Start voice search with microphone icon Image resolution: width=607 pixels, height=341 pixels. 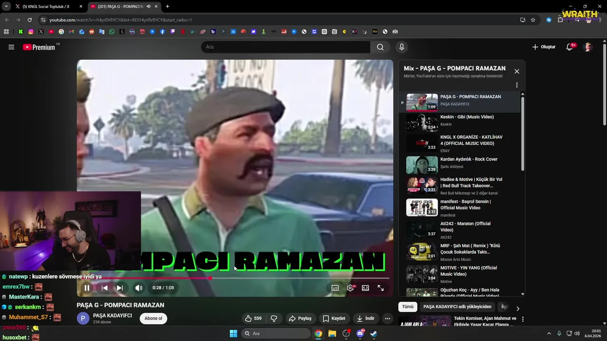[402, 47]
